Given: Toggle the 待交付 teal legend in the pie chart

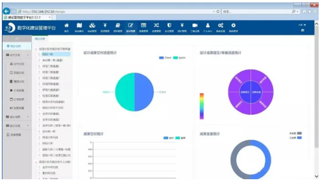Looking at the screenshot, I should (x=179, y=58).
